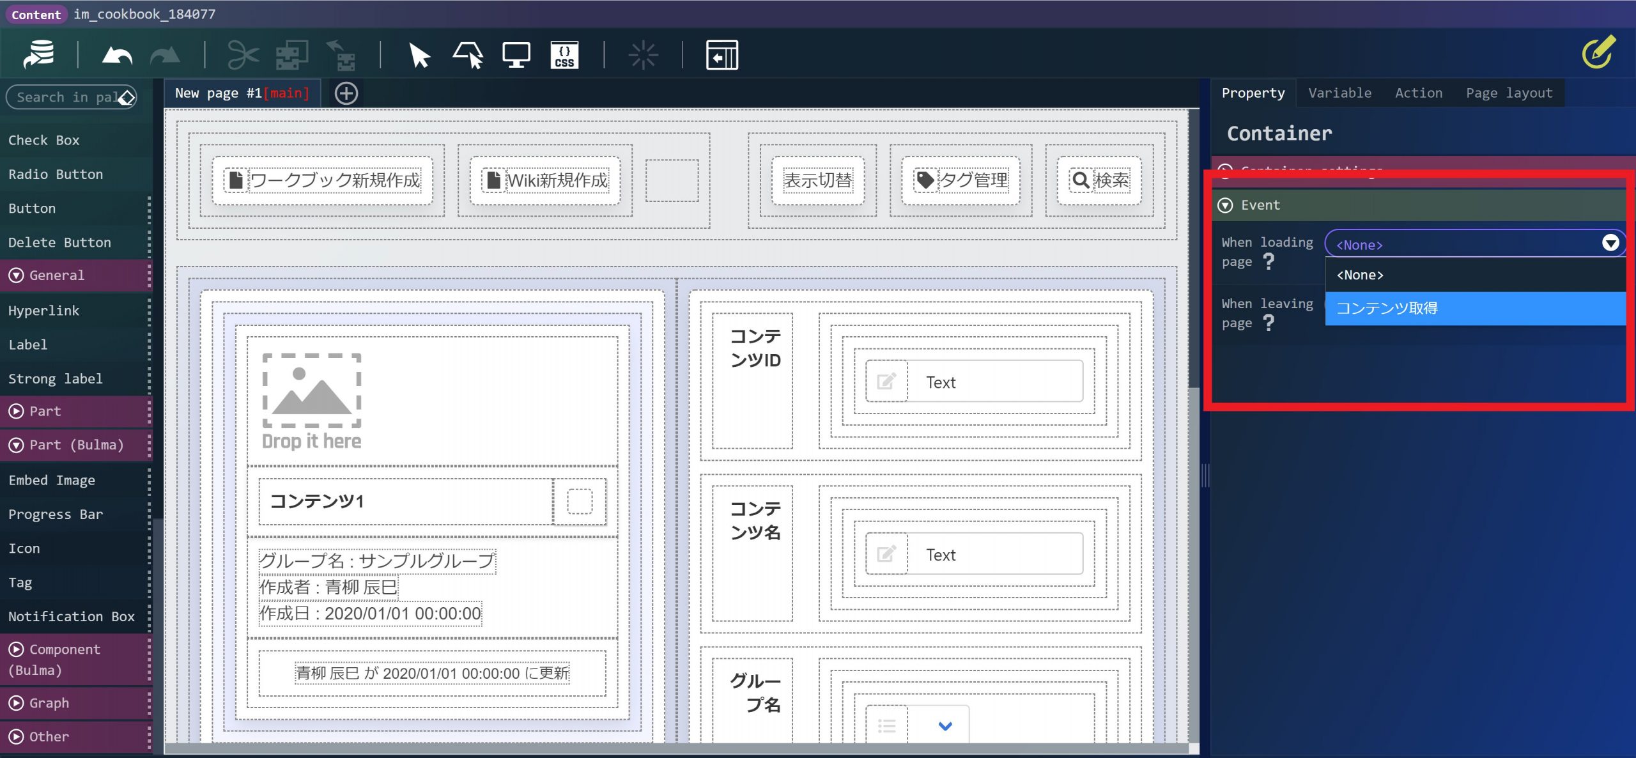
Task: Select the arrow pointer tool
Action: (x=419, y=56)
